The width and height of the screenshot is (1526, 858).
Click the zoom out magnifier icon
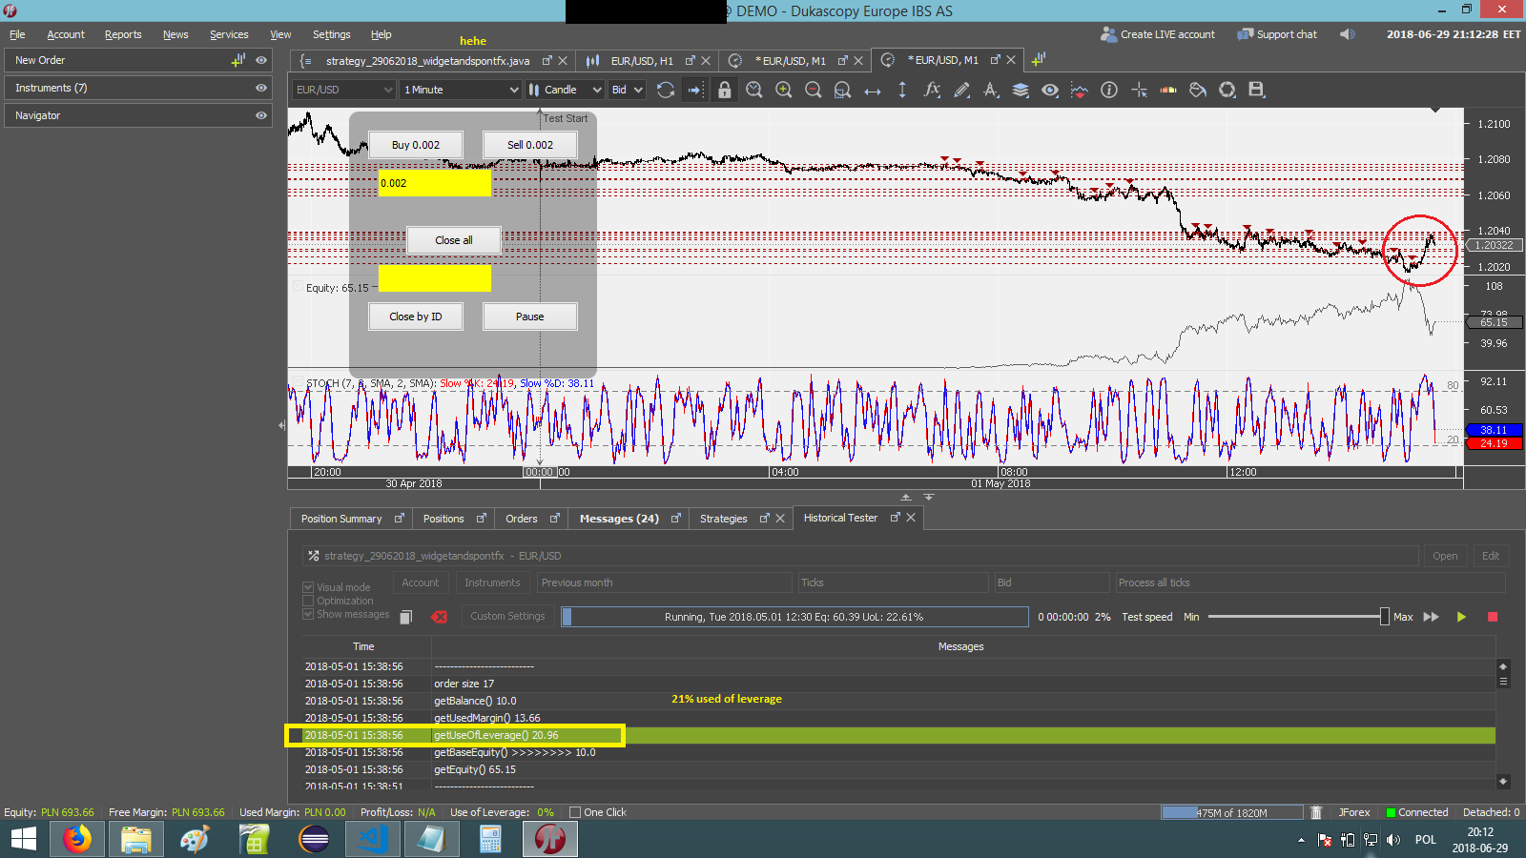click(x=814, y=90)
